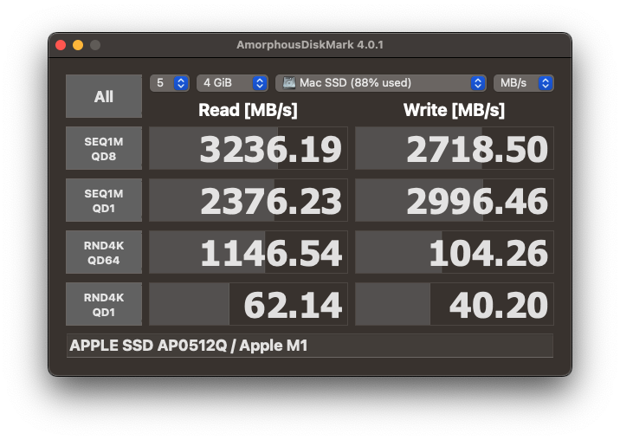
Task: Change the MB/s unit dropdown
Action: (x=524, y=83)
